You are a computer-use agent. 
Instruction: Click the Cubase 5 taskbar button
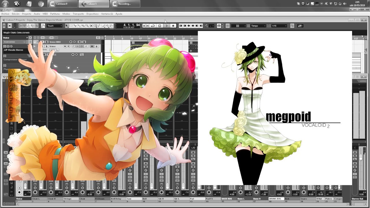coord(94,4)
